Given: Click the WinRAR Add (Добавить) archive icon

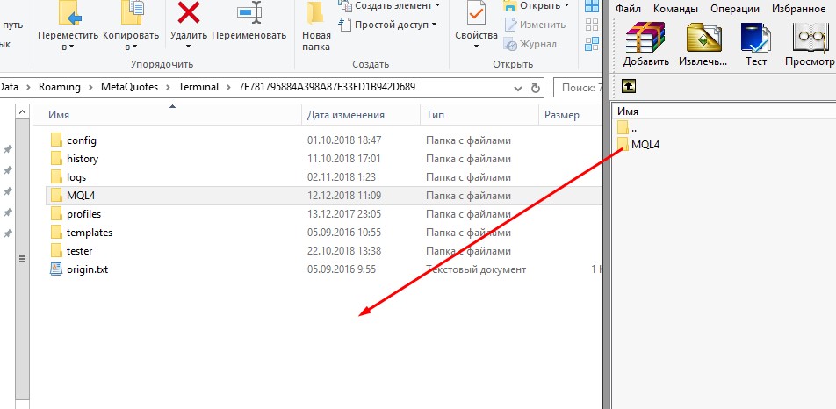Looking at the screenshot, I should click(x=645, y=39).
